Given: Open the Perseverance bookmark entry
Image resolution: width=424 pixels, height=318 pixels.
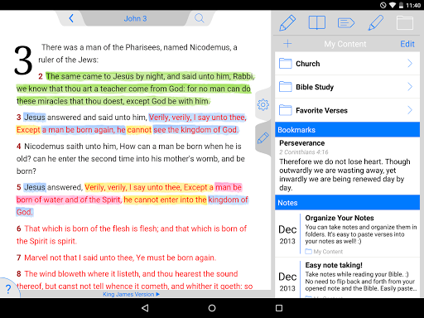Looking at the screenshot, I should 347,166.
